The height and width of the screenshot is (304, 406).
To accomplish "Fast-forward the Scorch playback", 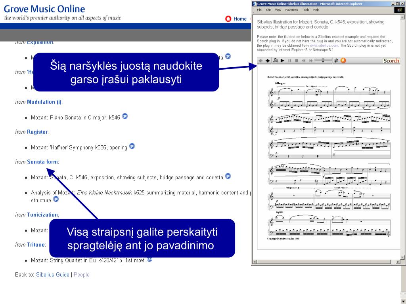I will (311, 61).
